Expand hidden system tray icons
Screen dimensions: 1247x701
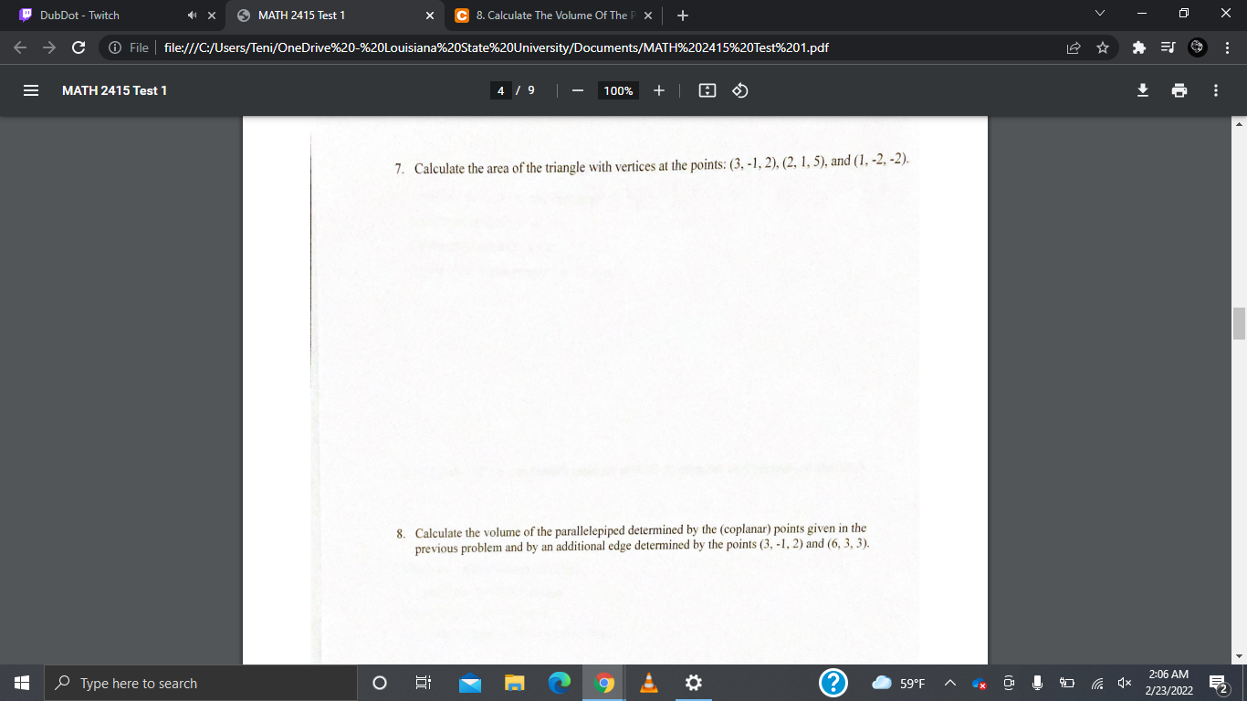[x=949, y=683]
